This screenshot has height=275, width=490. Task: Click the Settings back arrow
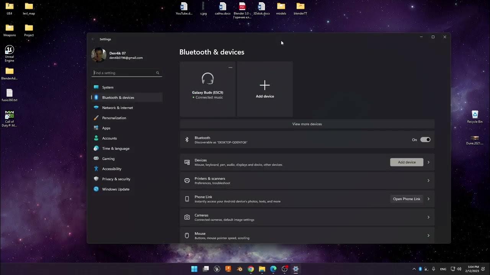coord(93,39)
